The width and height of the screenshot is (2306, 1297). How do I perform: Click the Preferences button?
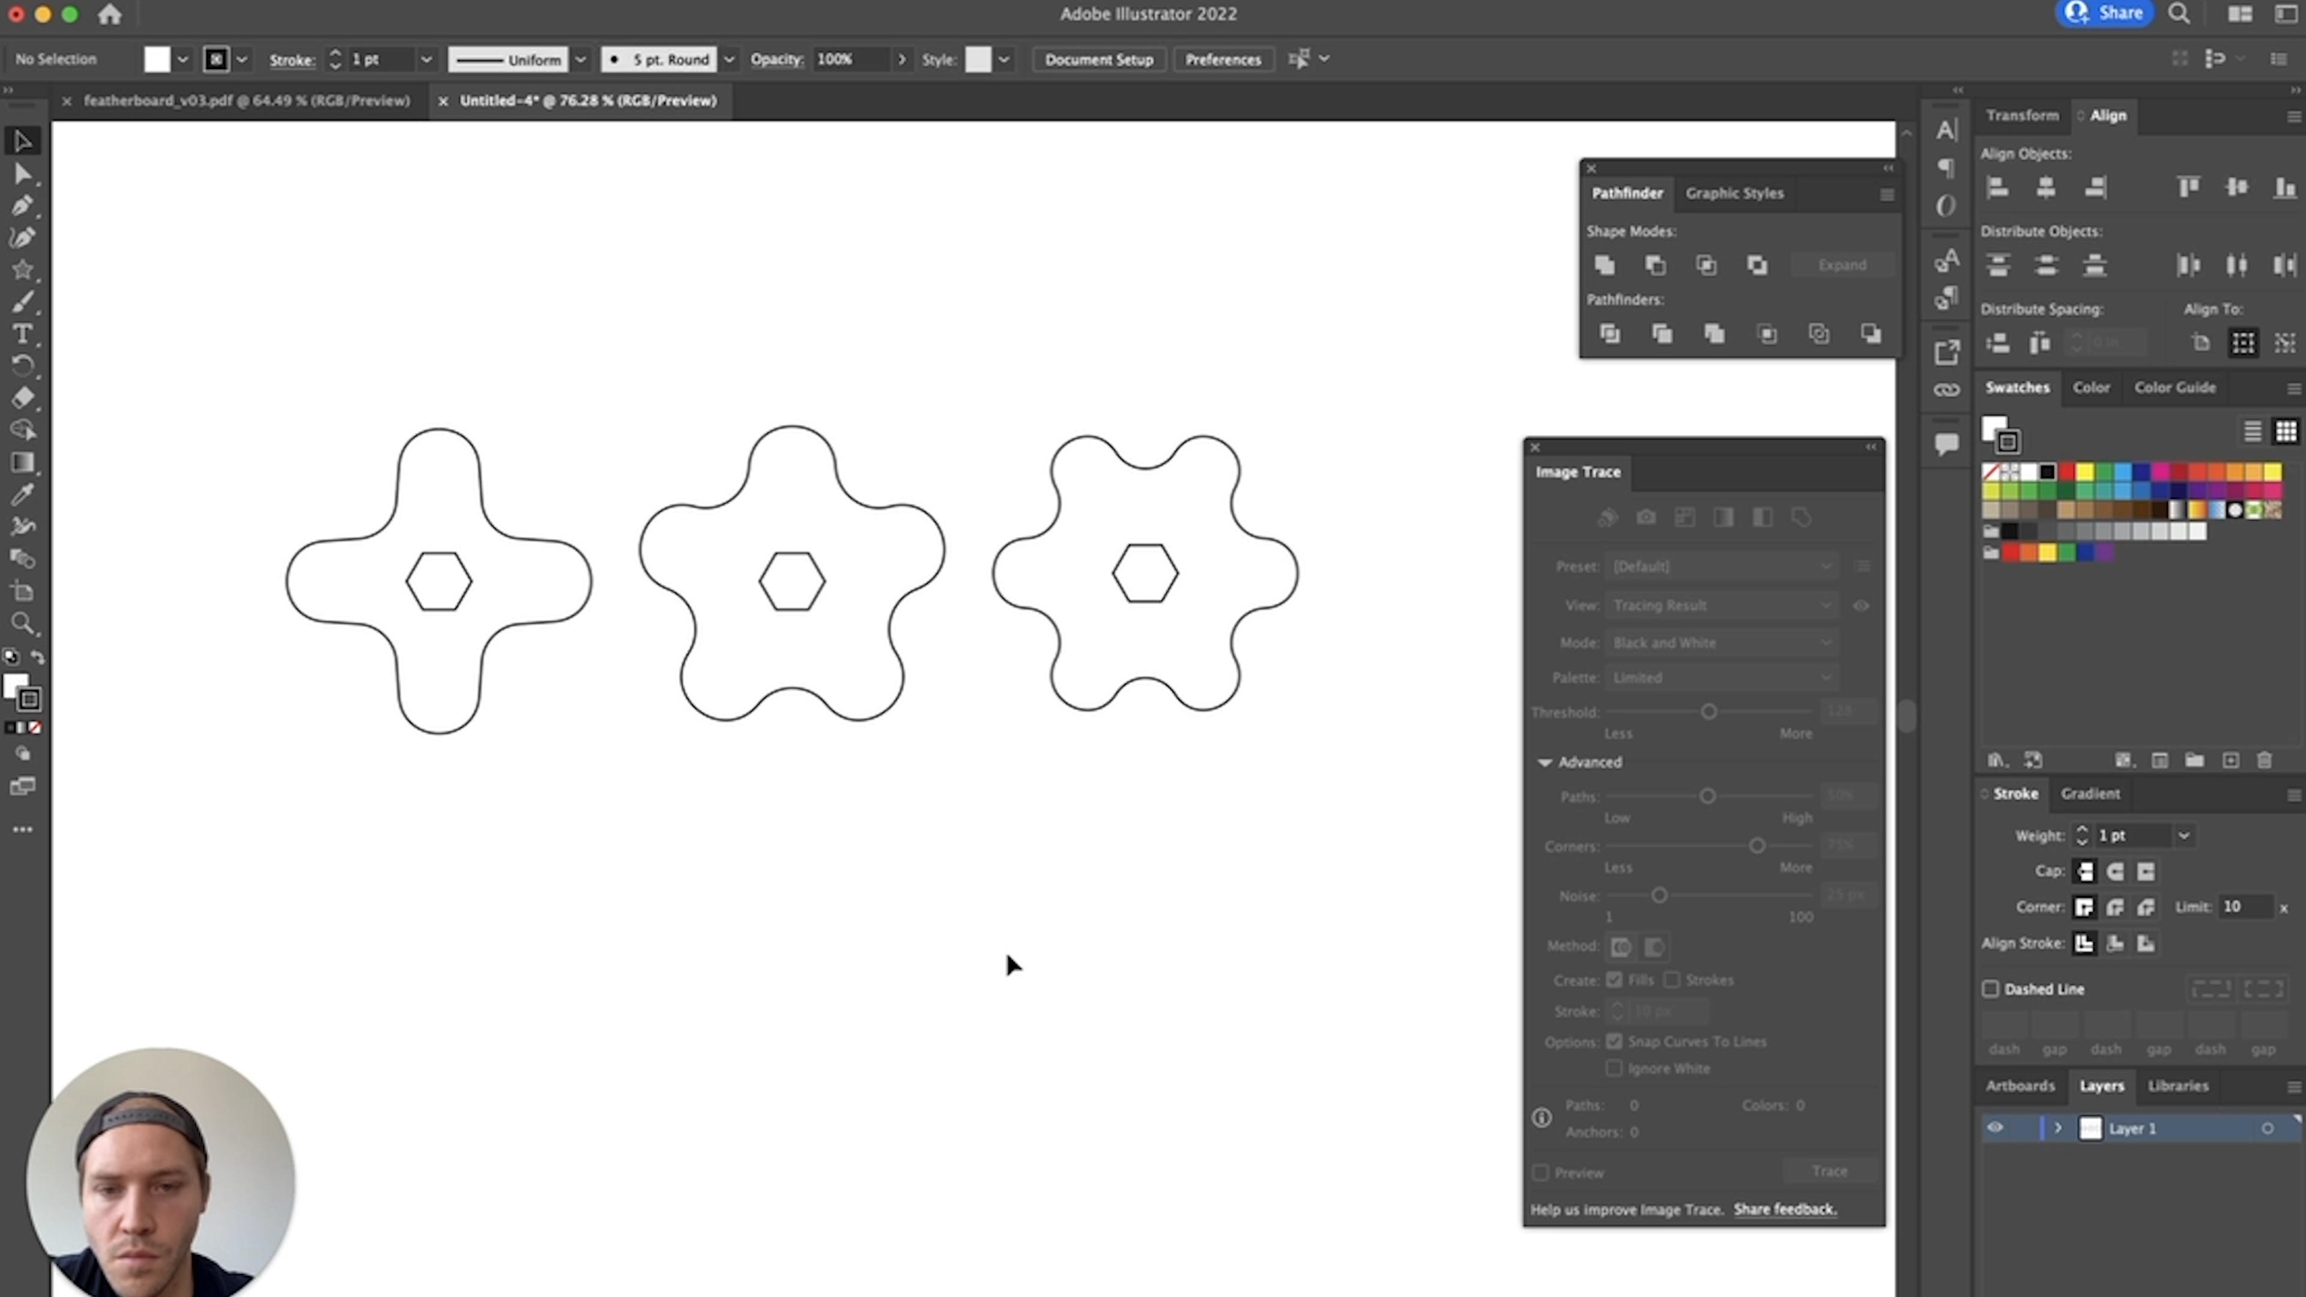coord(1223,60)
